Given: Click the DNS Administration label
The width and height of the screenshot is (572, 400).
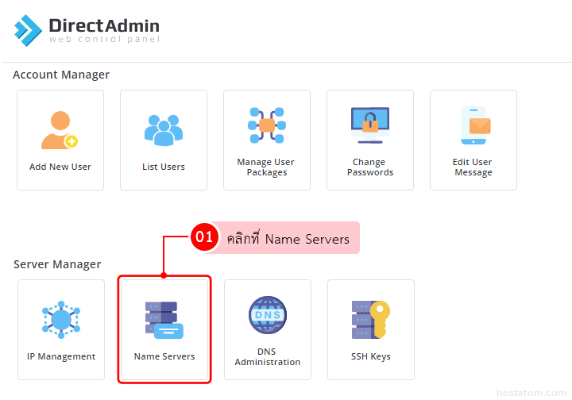Looking at the screenshot, I should pyautogui.click(x=268, y=357).
